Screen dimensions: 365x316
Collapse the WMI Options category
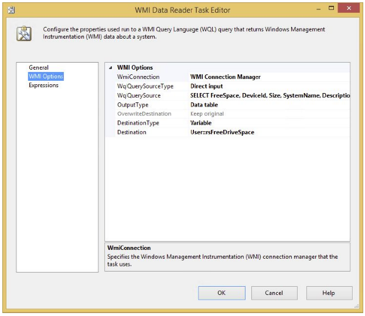(111, 68)
